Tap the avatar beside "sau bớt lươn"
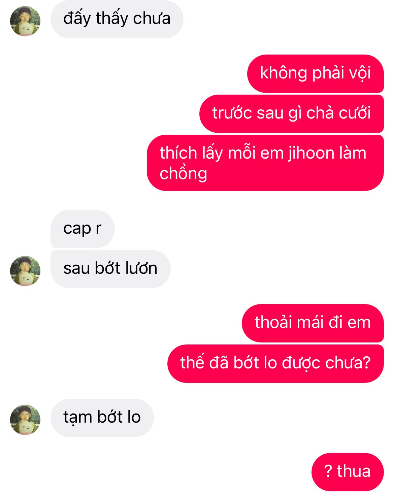This screenshot has width=394, height=494. [25, 271]
